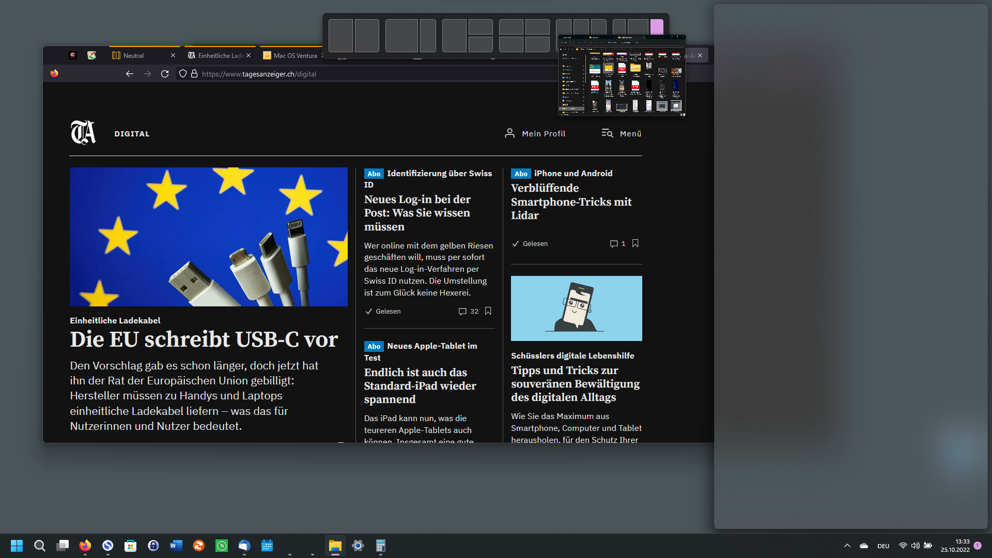Viewport: 992px width, 558px height.
Task: Switch to the Mac OS Ventura tab
Action: click(x=292, y=55)
